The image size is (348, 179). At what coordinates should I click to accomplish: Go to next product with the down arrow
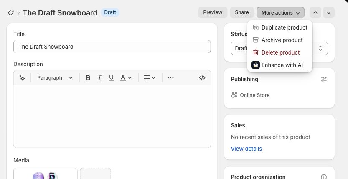point(329,12)
